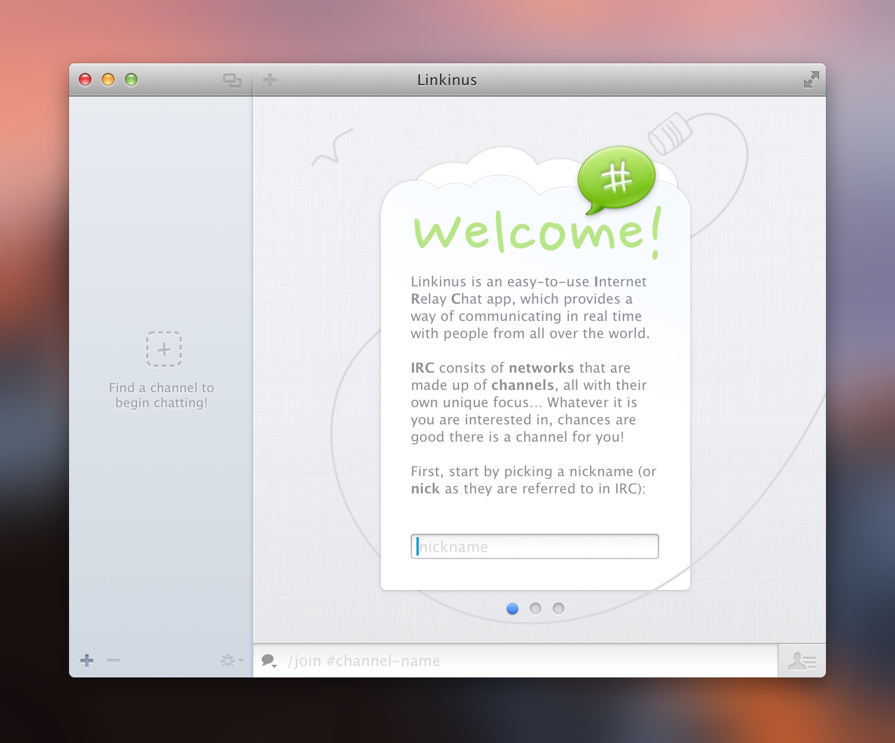Click the Linkinus window title

coord(447,80)
